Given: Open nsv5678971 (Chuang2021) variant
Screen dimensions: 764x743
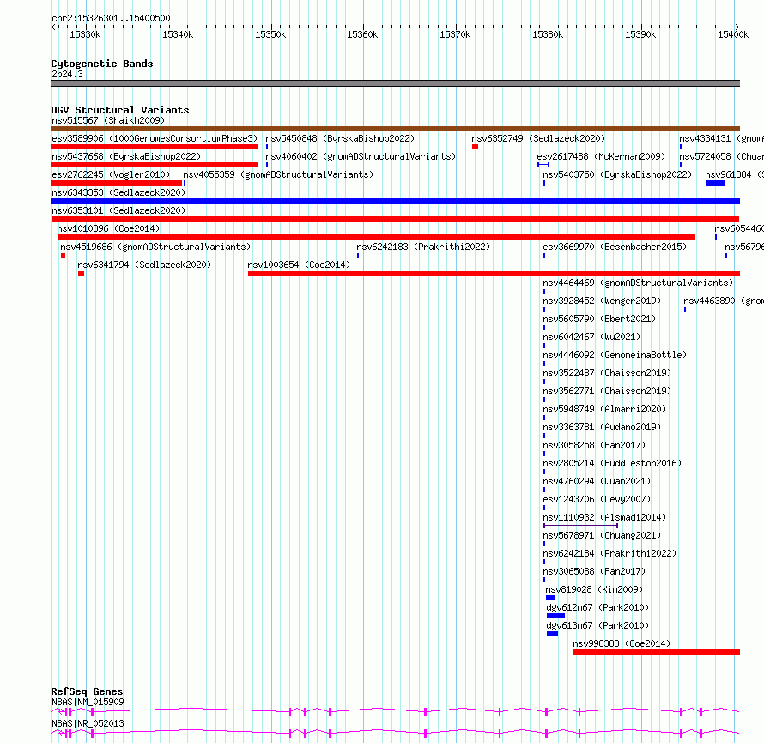Looking at the screenshot, I should 603,535.
